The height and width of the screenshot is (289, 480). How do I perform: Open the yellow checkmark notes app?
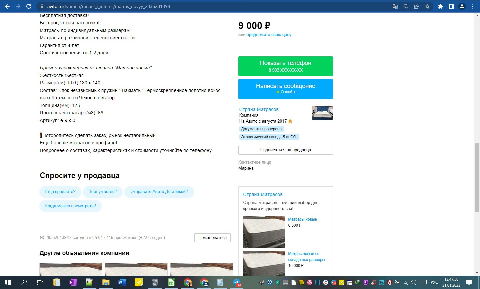138,282
